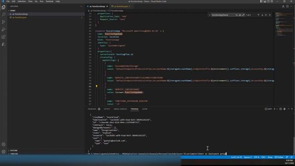The height and width of the screenshot is (166, 295).
Task: Click the split editor icon
Action: tap(287, 6)
